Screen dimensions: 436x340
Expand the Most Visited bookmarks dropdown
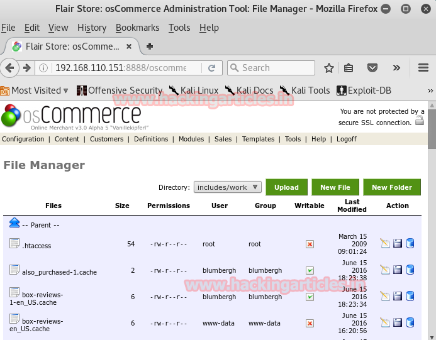34,90
